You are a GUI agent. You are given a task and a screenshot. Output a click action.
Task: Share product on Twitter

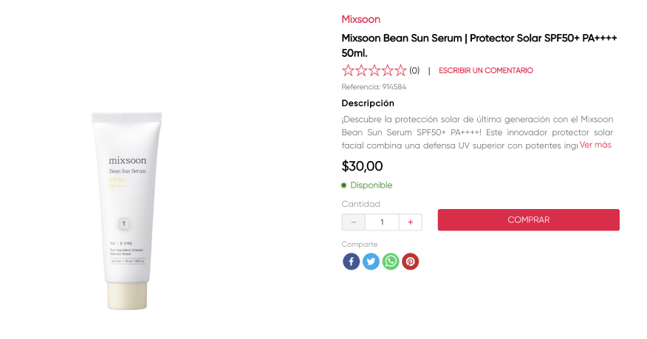coord(371,261)
